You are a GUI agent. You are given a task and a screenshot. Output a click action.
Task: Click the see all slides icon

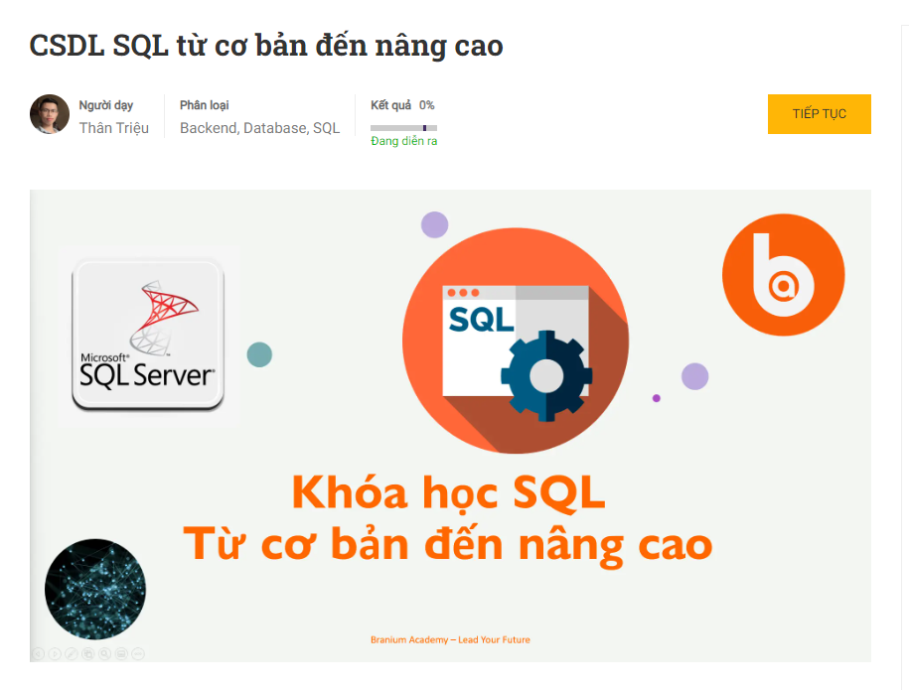click(89, 653)
